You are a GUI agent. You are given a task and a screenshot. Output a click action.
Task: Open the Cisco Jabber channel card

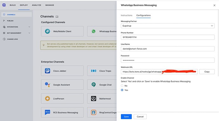pyautogui.click(x=62, y=71)
